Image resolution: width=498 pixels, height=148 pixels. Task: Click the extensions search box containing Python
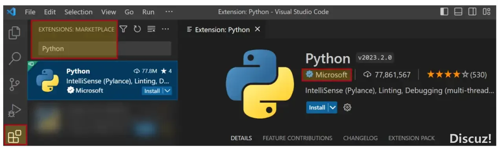coord(105,49)
